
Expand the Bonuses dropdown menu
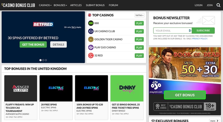(x=60, y=5)
